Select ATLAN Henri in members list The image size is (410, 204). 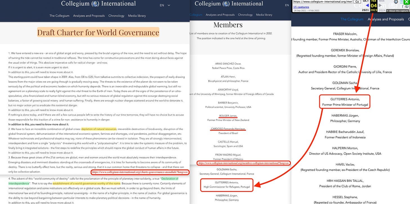click(x=228, y=76)
